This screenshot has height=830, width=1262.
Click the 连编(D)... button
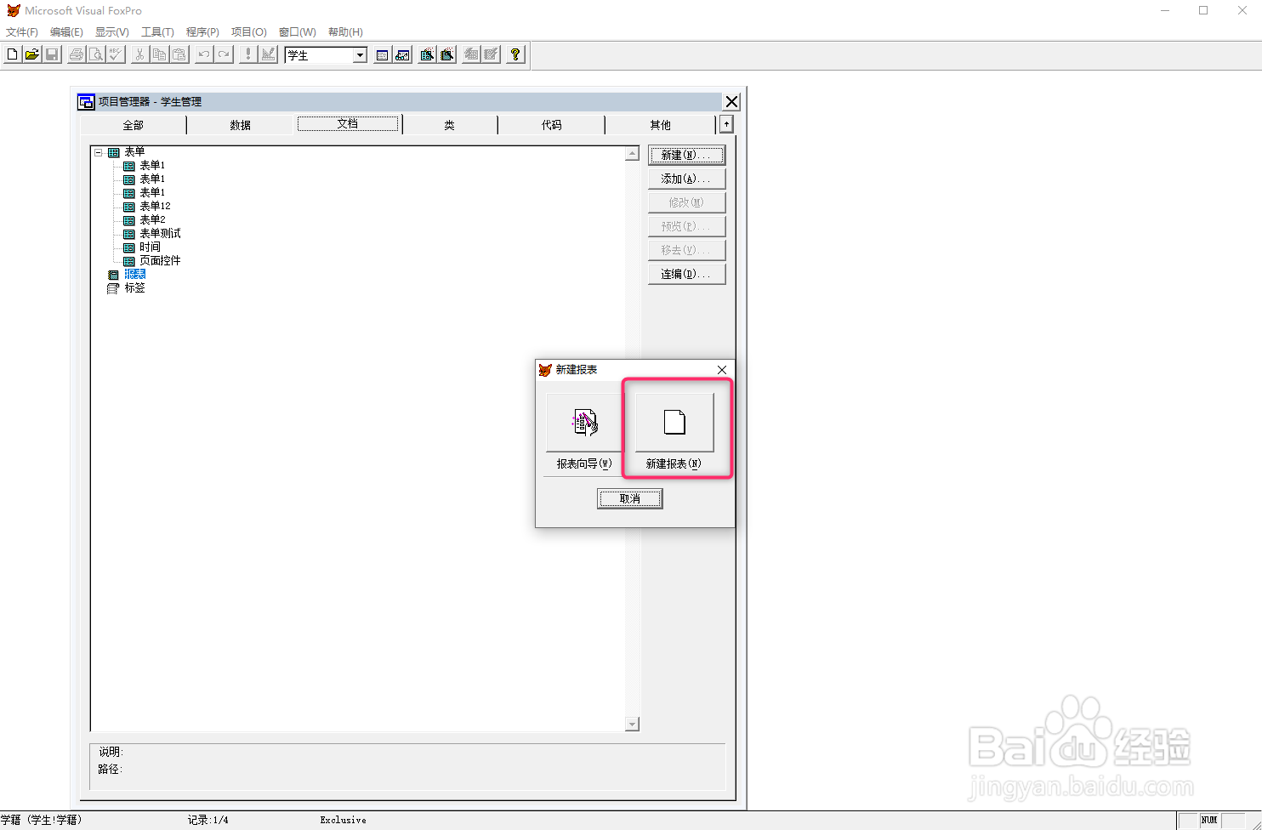[686, 274]
